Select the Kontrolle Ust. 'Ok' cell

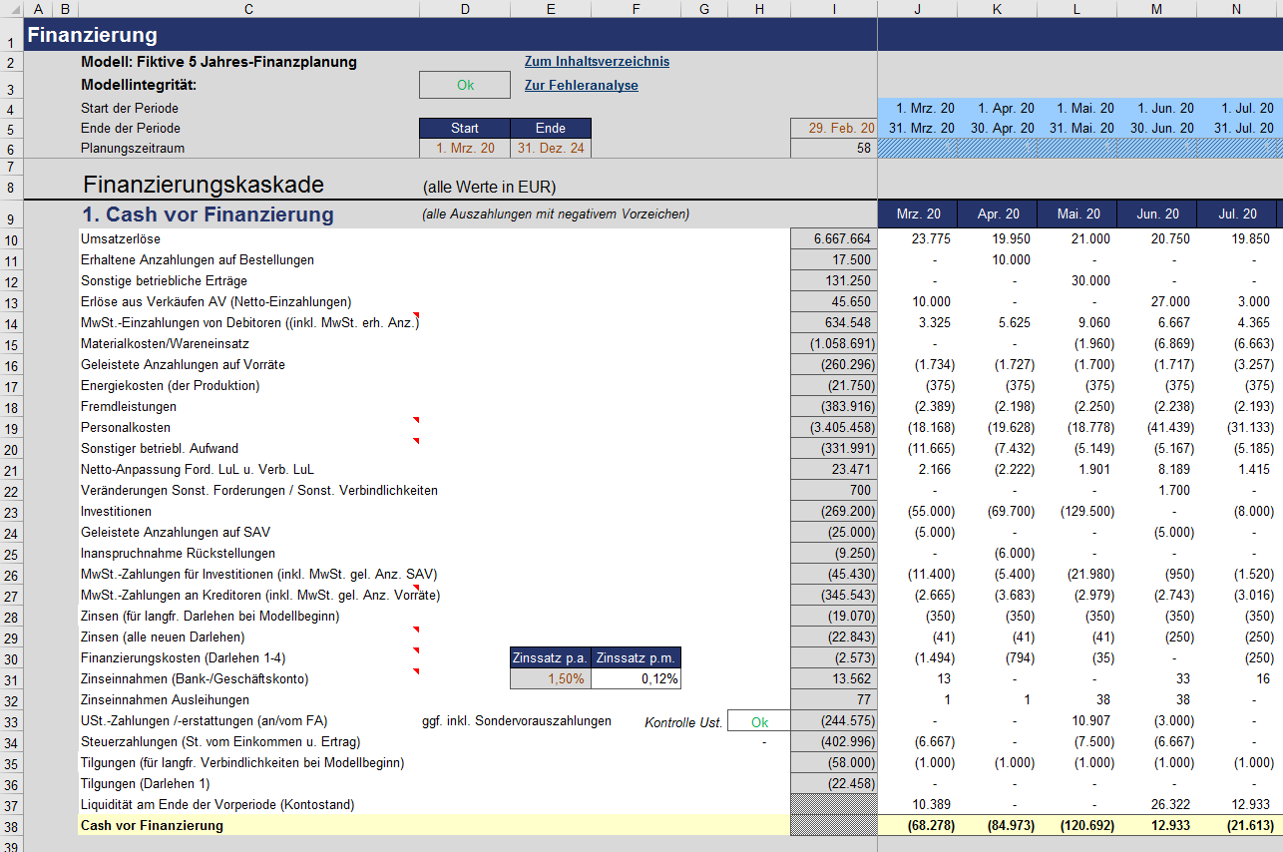(759, 721)
